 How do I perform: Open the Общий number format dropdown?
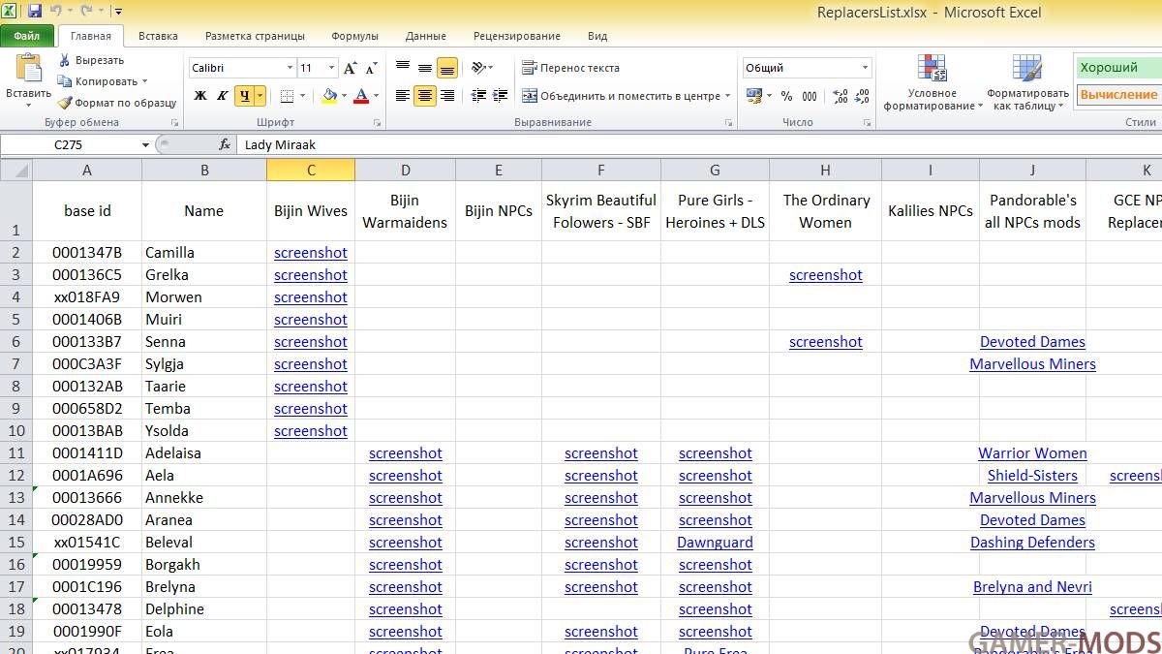(865, 68)
